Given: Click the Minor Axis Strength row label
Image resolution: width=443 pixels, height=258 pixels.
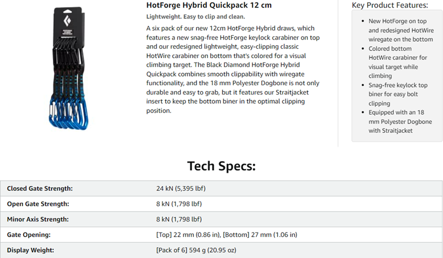Looking at the screenshot, I should (38, 219).
